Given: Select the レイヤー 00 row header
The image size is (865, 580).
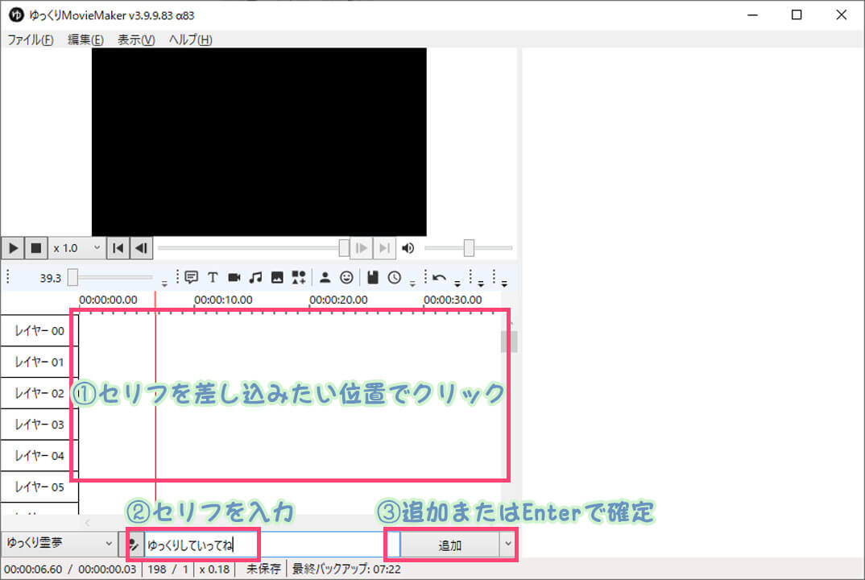Looking at the screenshot, I should pos(39,330).
